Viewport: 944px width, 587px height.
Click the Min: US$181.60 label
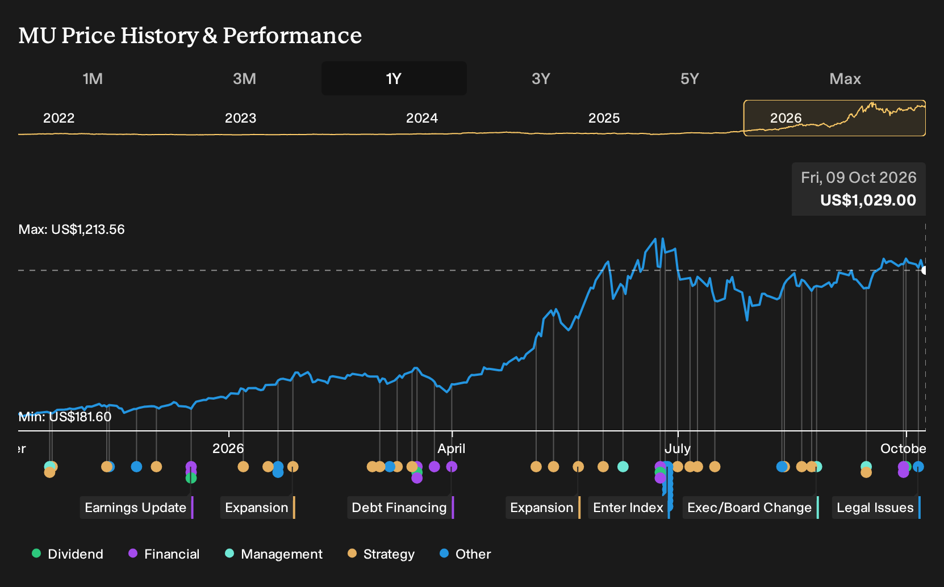[x=65, y=417]
